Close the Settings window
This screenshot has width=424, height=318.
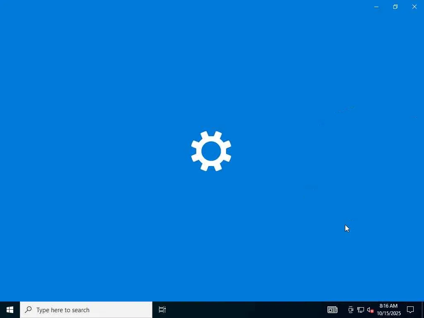414,7
